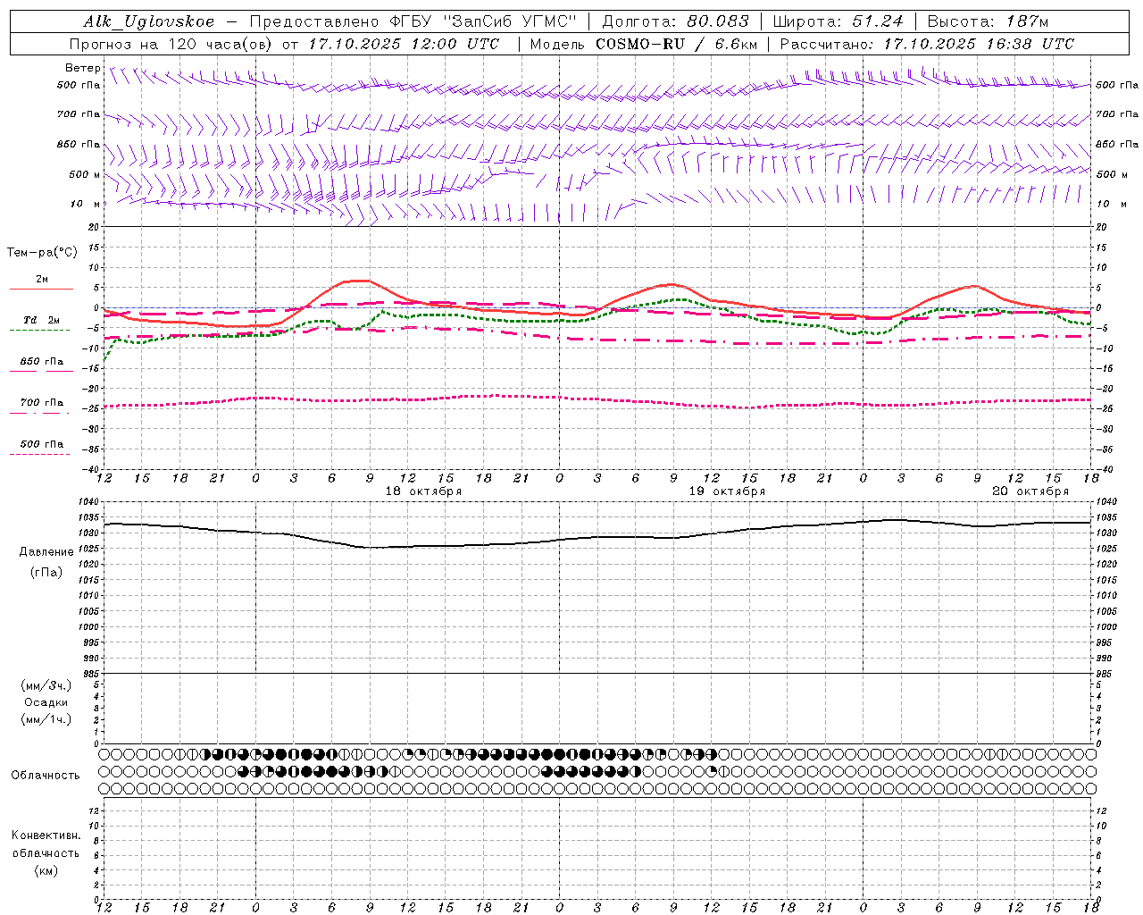Click the Облачность cloud cover row label
Image resolution: width=1143 pixels, height=915 pixels.
pyautogui.click(x=46, y=776)
